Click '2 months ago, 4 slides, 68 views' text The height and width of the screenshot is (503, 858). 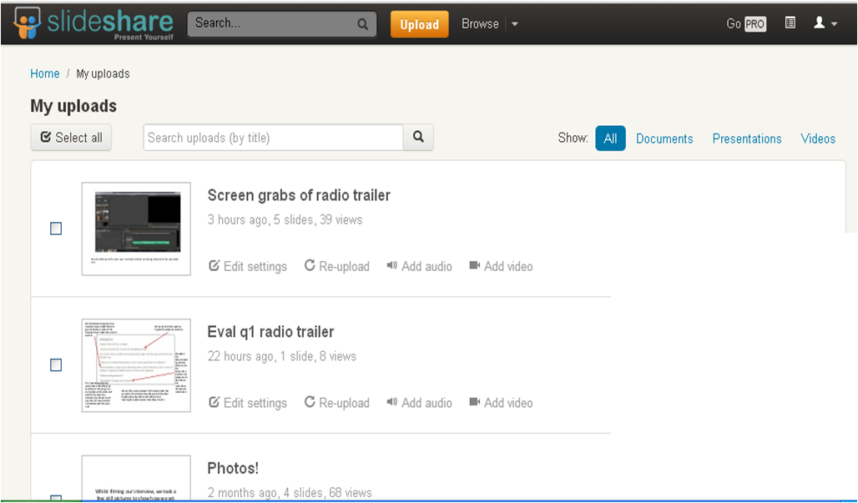[x=290, y=493]
